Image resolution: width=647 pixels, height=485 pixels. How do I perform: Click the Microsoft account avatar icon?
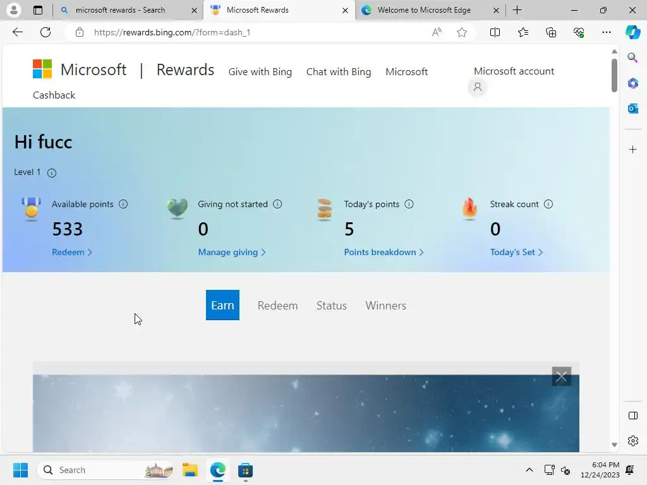[x=478, y=87]
